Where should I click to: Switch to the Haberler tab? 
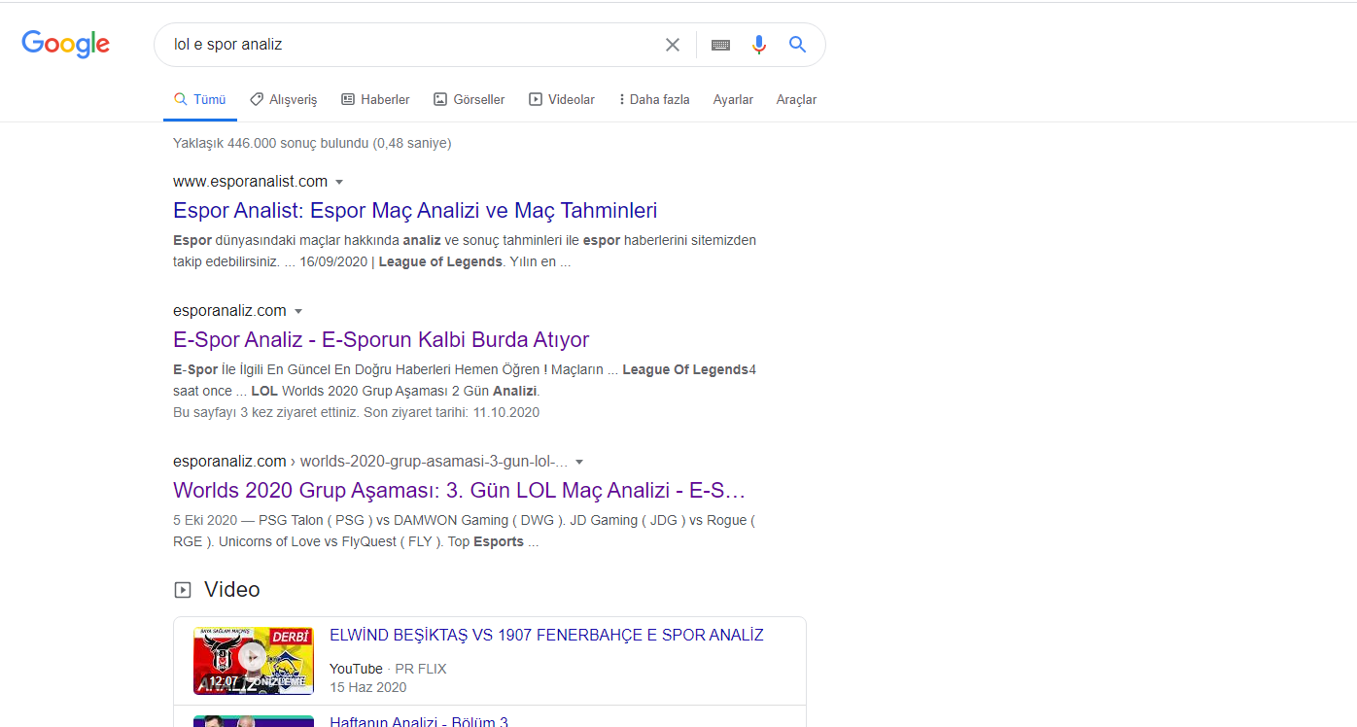click(x=375, y=98)
